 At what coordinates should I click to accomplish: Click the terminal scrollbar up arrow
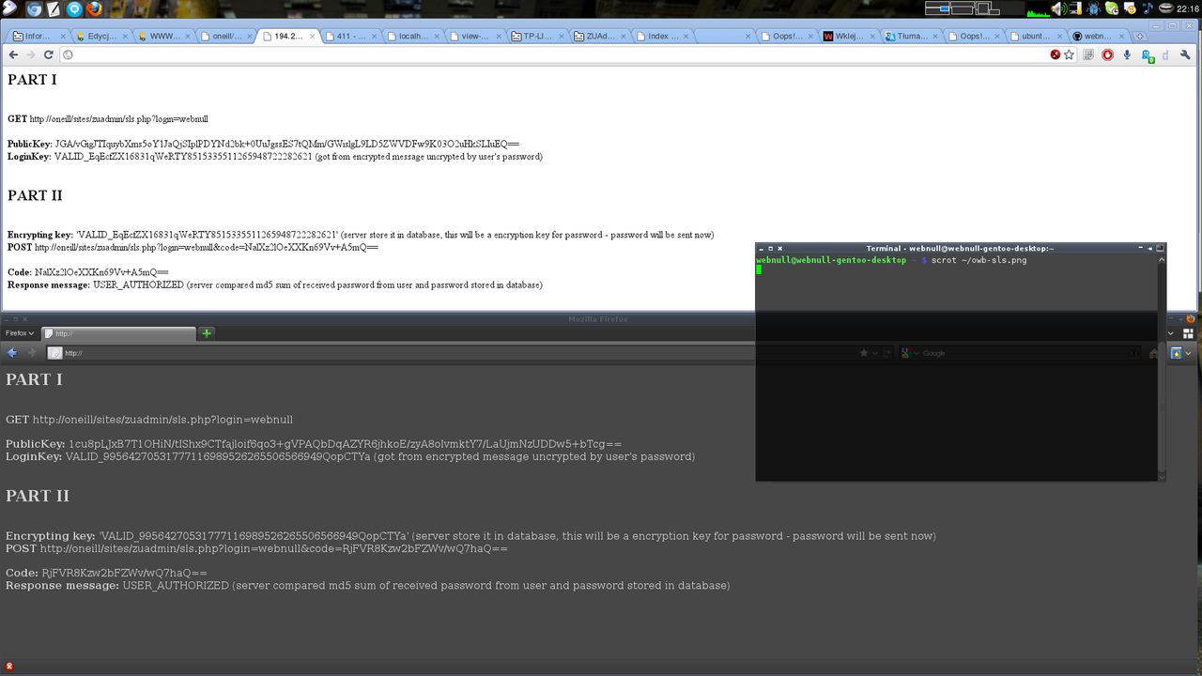coord(1161,259)
